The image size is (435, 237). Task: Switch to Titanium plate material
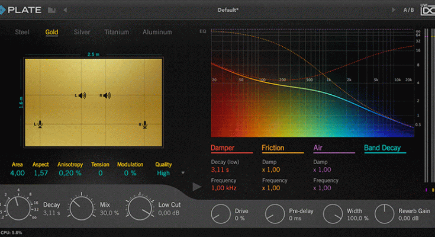pos(117,32)
